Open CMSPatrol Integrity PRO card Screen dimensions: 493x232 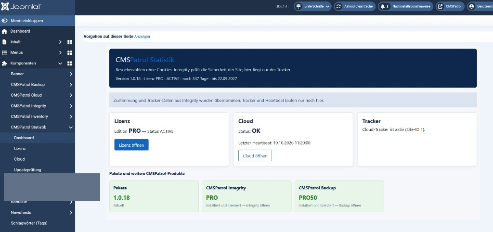pos(247,196)
